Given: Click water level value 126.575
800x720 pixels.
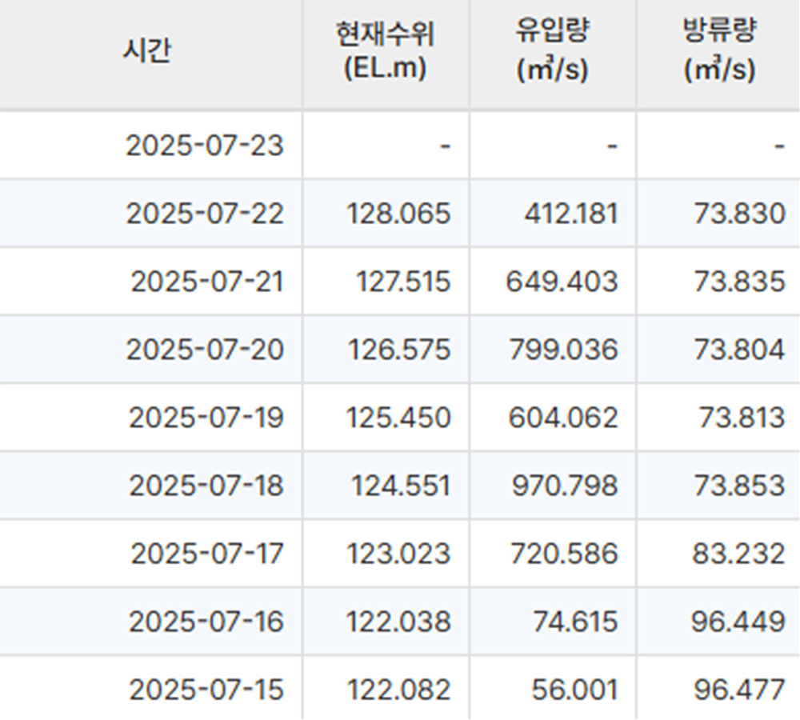Looking at the screenshot, I should pyautogui.click(x=399, y=350).
